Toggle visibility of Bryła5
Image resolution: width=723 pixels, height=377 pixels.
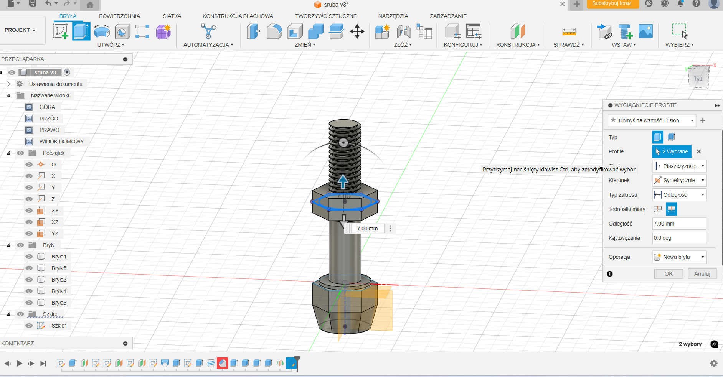[29, 268]
